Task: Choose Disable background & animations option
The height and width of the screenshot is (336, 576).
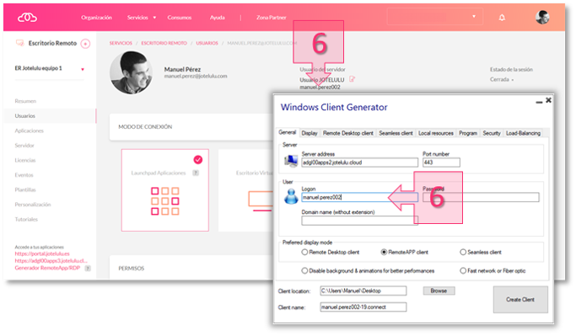Action: coord(304,270)
